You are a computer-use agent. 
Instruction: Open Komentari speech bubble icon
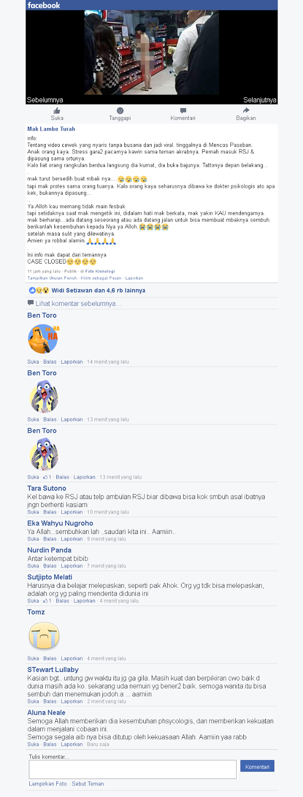(183, 111)
